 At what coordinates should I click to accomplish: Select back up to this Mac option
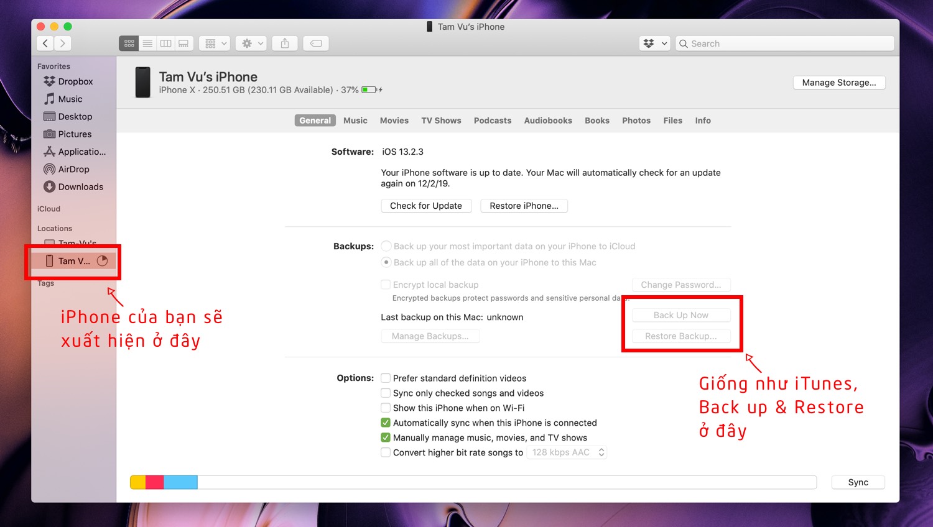click(386, 262)
